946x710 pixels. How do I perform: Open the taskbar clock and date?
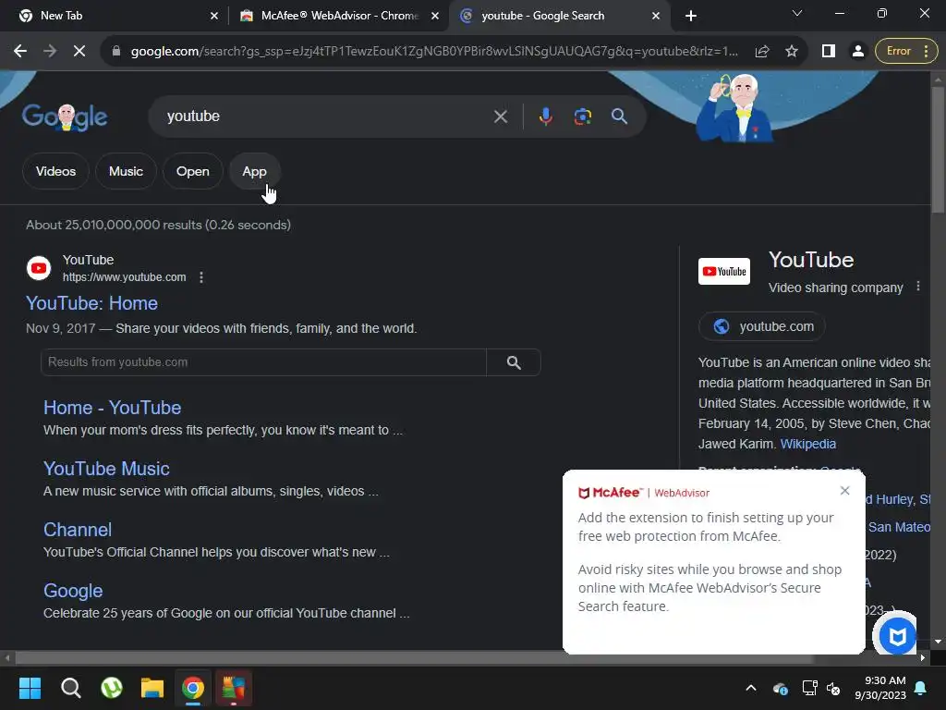pyautogui.click(x=880, y=688)
